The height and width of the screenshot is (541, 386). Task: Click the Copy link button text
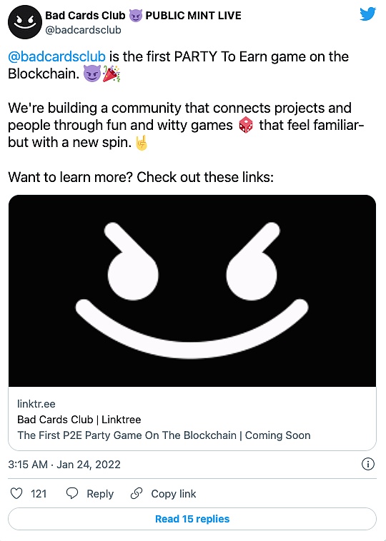tap(174, 494)
